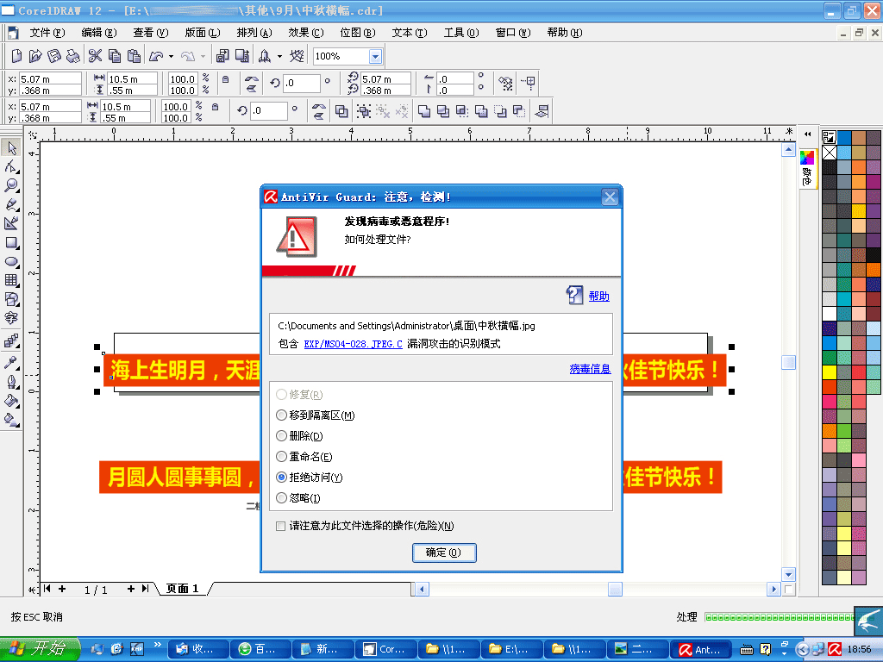Open the zoom level dropdown
883x662 pixels.
[375, 56]
